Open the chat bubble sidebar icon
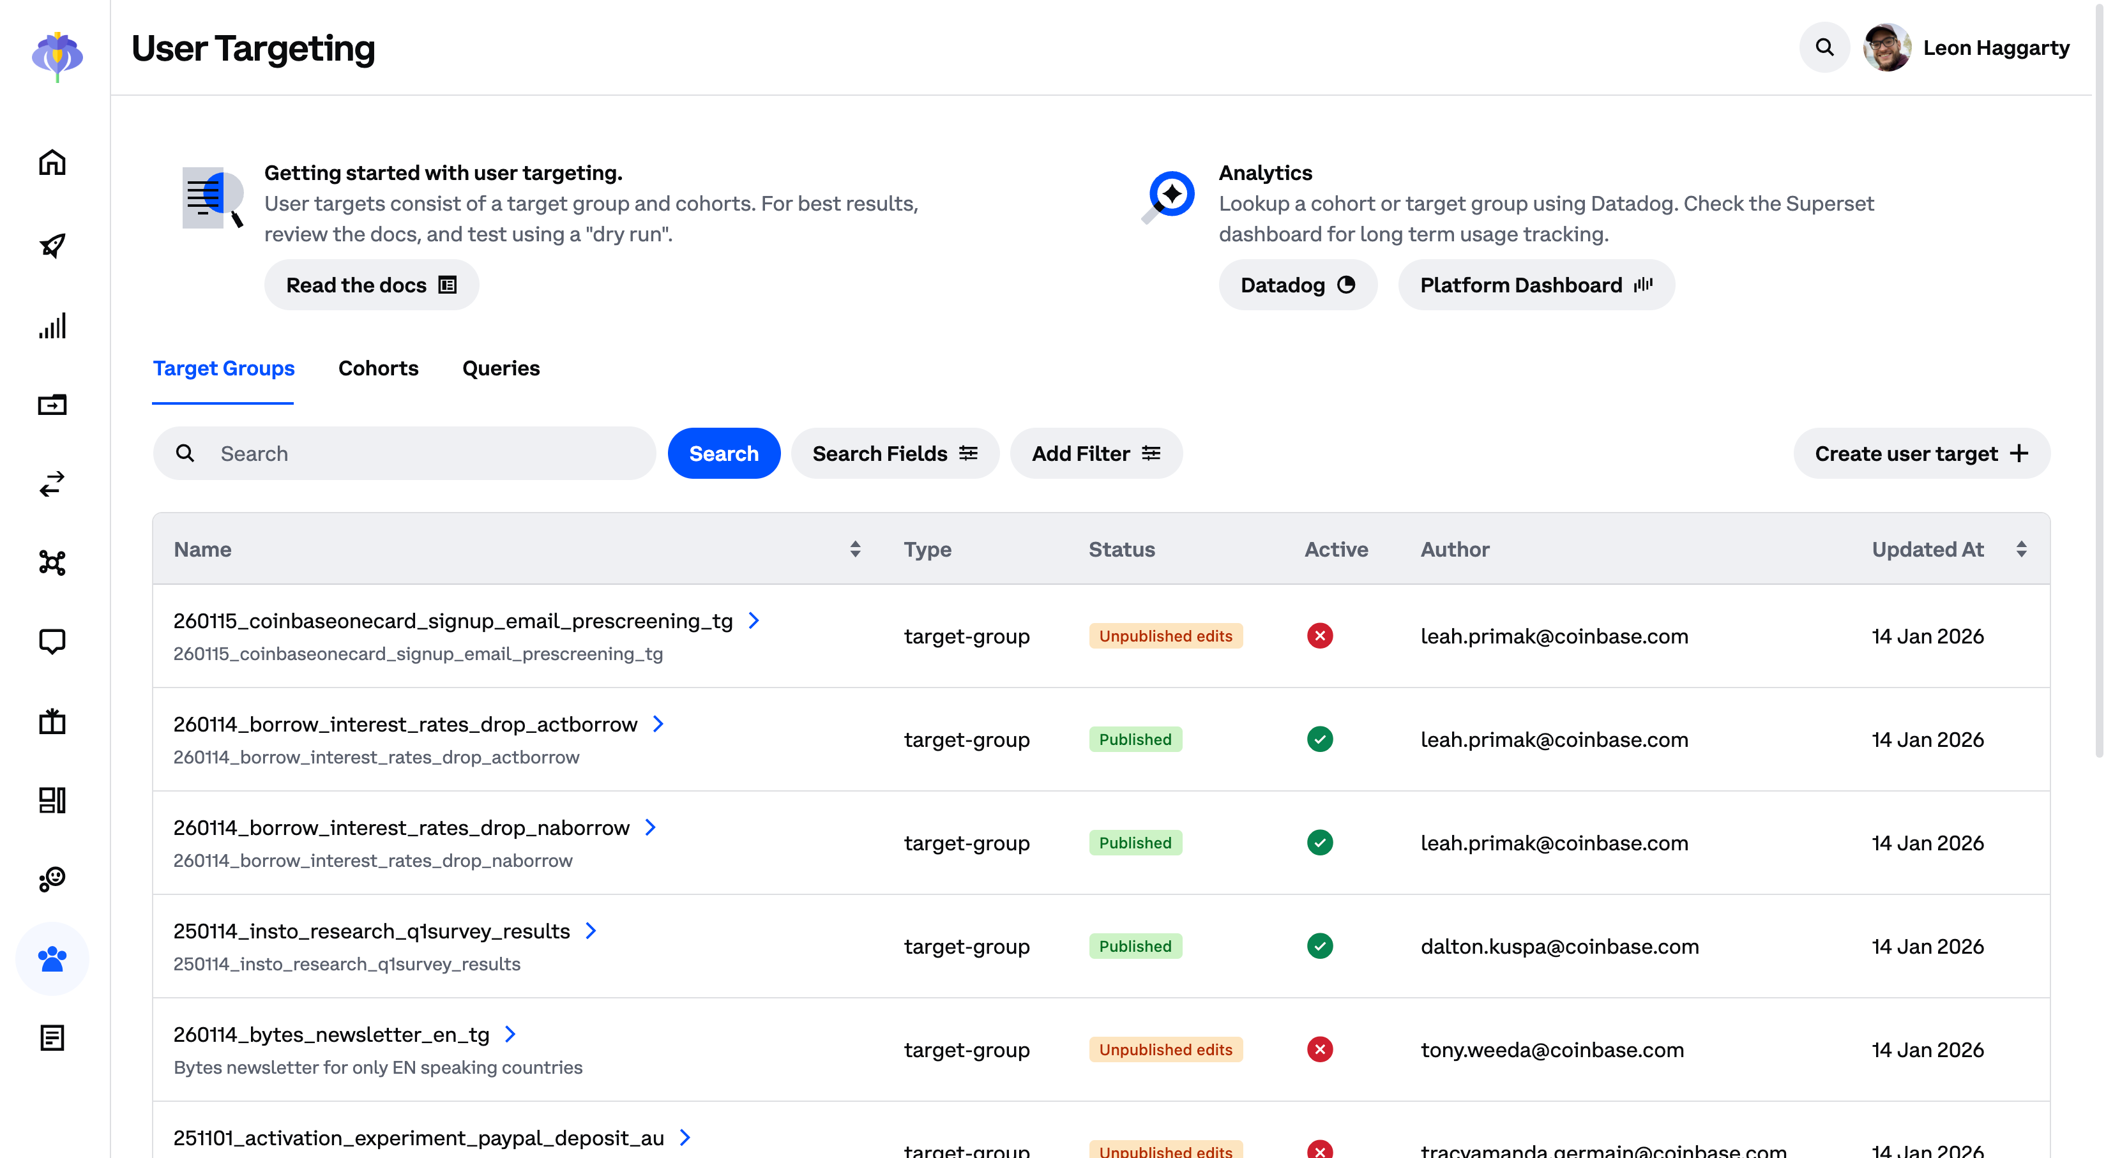 pos(52,642)
